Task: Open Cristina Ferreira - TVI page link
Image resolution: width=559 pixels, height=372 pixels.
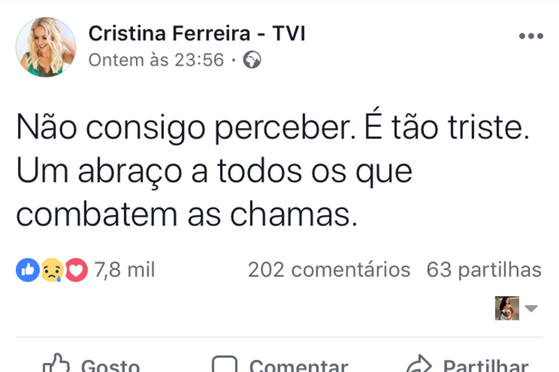Action: click(x=197, y=34)
